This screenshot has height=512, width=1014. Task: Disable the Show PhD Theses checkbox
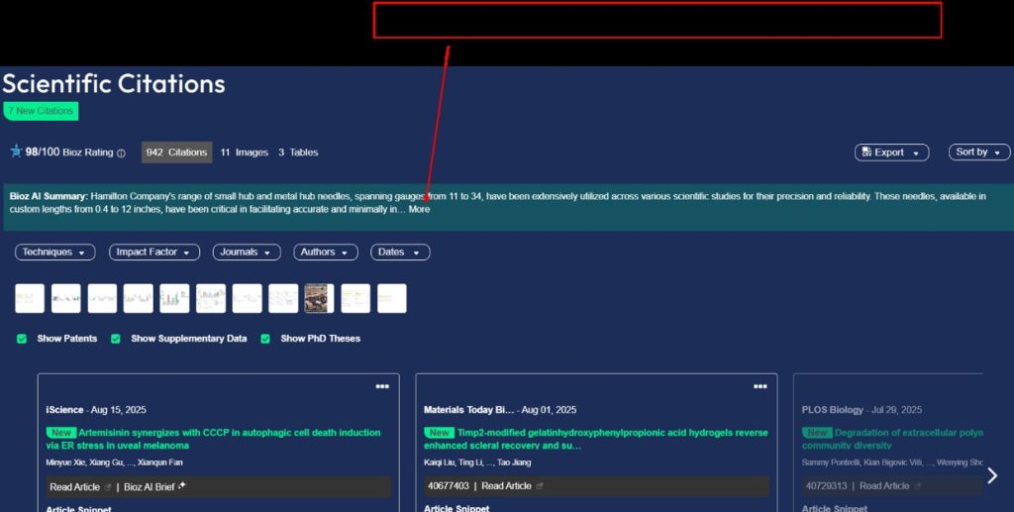265,339
